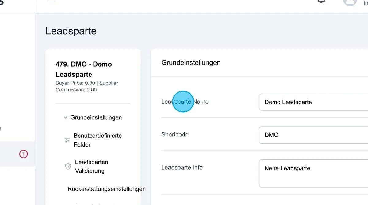Open Rückerstattungseinstellungen section
The image size is (368, 205).
pos(106,189)
